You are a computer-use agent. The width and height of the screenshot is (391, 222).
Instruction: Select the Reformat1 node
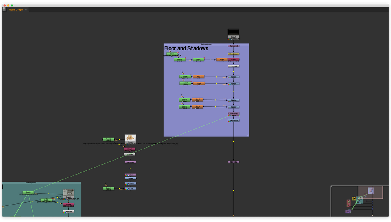click(130, 163)
